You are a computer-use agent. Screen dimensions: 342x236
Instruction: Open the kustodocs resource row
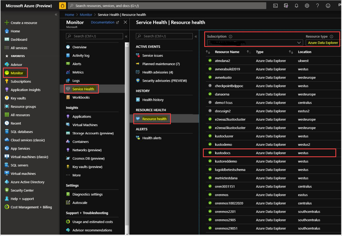(x=269, y=153)
